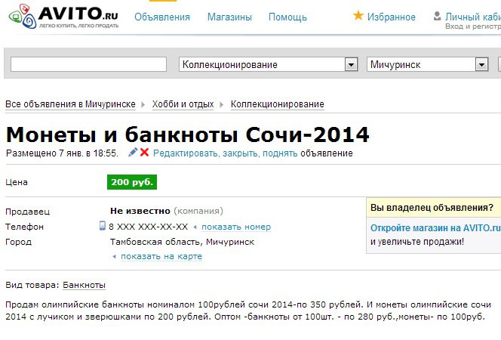501x340 pixels.
Task: Go to Коллекционирование breadcrumb
Action: pos(278,104)
